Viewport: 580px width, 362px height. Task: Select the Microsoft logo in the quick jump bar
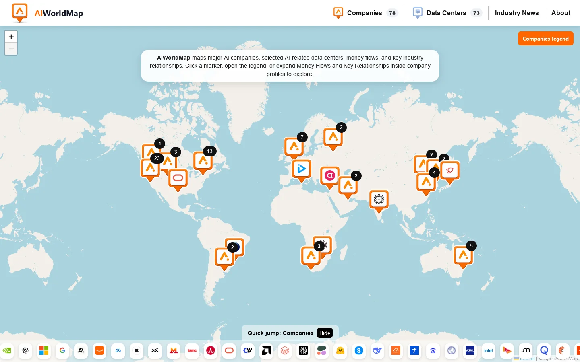(x=44, y=350)
